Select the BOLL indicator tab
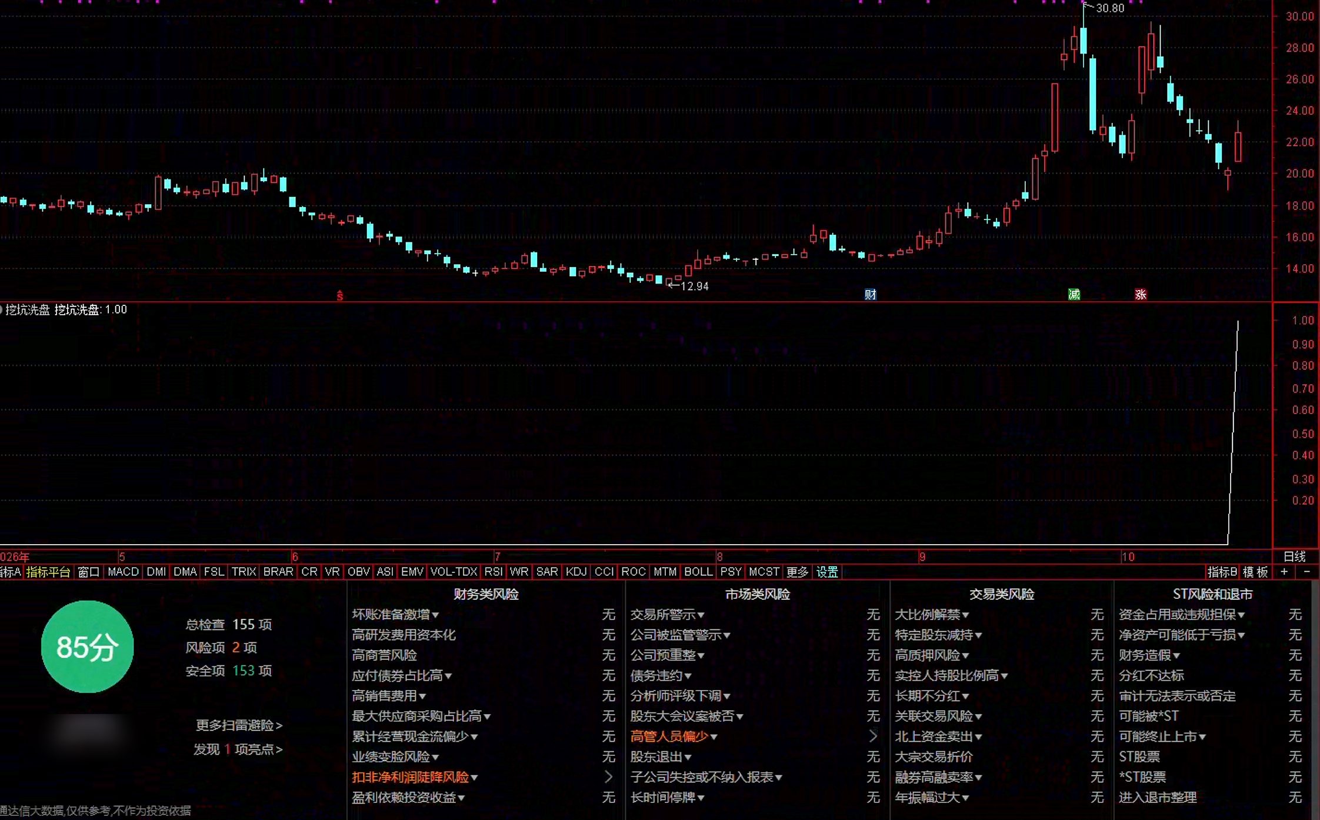This screenshot has height=820, width=1320. pyautogui.click(x=698, y=572)
